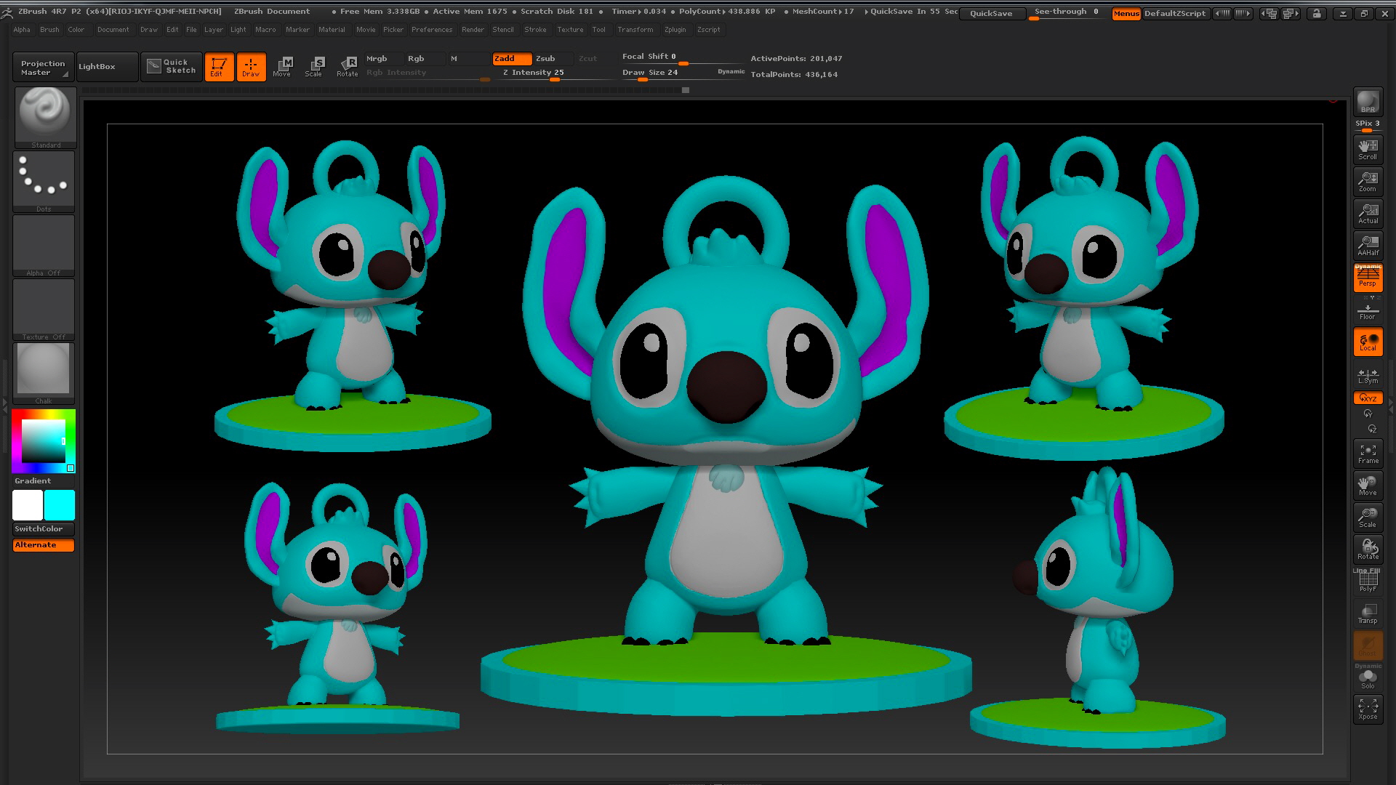
Task: Click the right-shelf Move view icon
Action: tap(1368, 486)
